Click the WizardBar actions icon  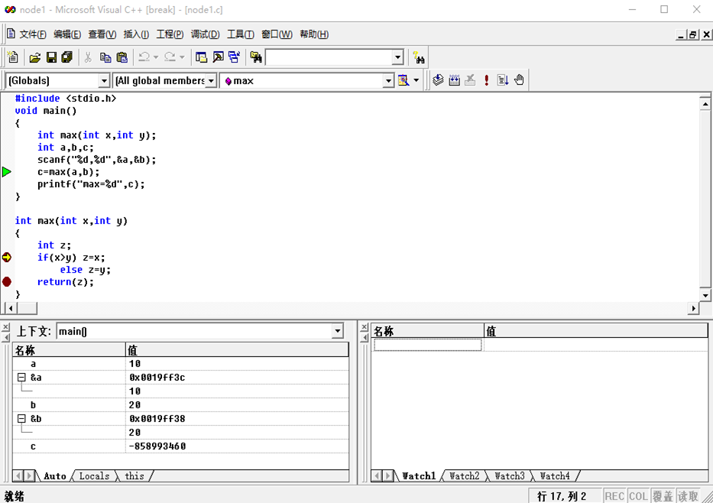(403, 80)
